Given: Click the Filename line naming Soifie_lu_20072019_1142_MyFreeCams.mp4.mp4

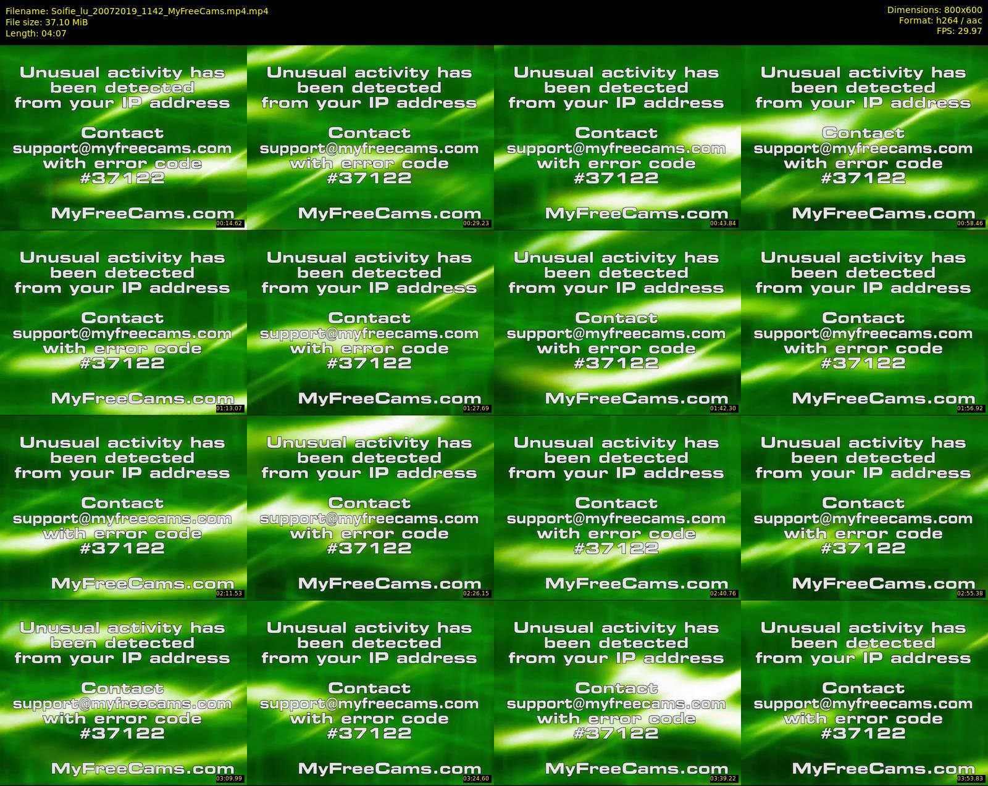Looking at the screenshot, I should [137, 10].
